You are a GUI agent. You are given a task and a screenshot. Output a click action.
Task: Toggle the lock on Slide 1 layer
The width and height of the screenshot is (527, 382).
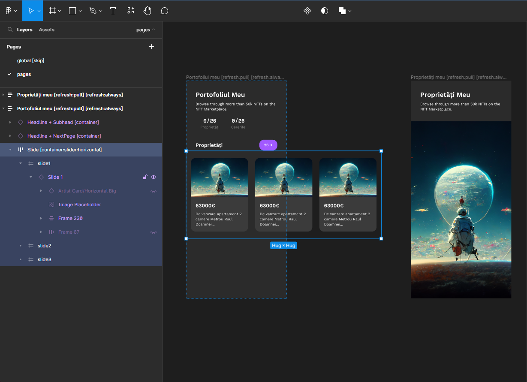pyautogui.click(x=145, y=177)
